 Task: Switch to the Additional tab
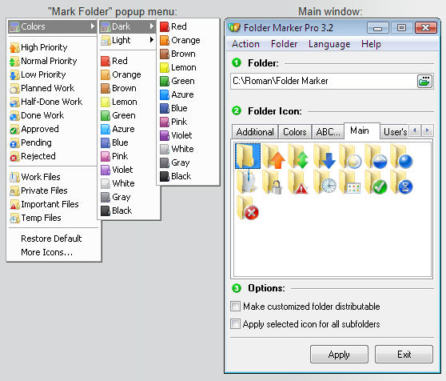(255, 132)
